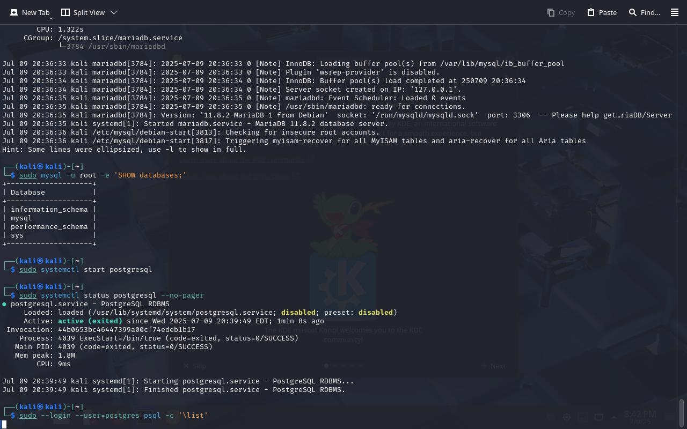Select the 'sys' database row
The image size is (687, 429).
[49, 235]
